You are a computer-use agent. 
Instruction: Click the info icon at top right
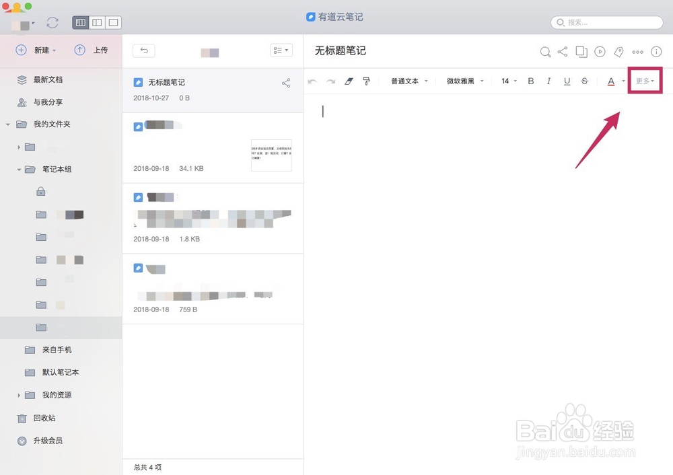(656, 52)
